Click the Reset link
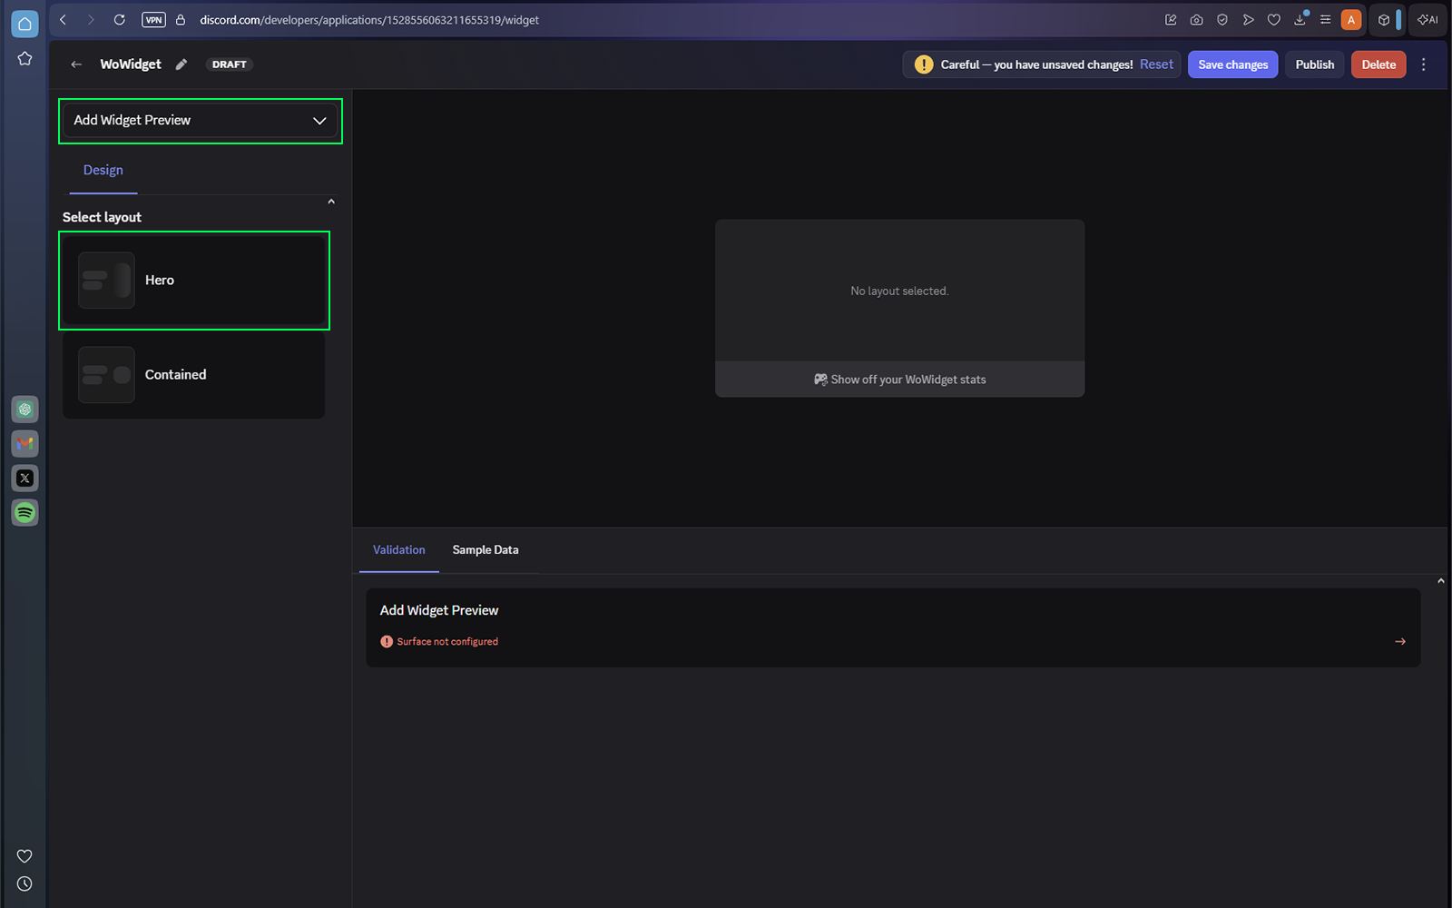1452x908 pixels. coord(1156,64)
